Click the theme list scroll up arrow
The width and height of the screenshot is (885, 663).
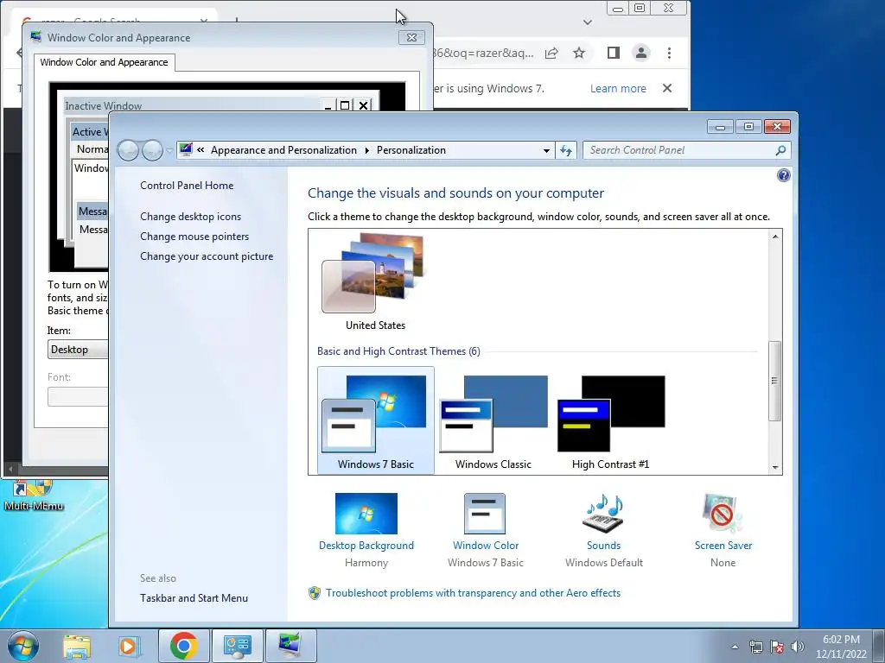(775, 237)
